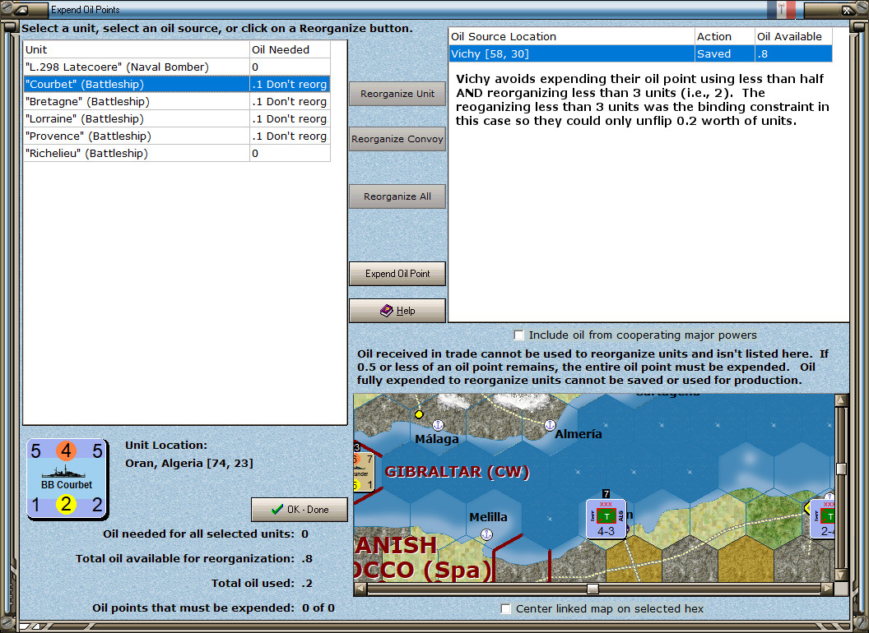The image size is (869, 633).
Task: Select the "Courbet" (Battleship) row
Action: [177, 84]
